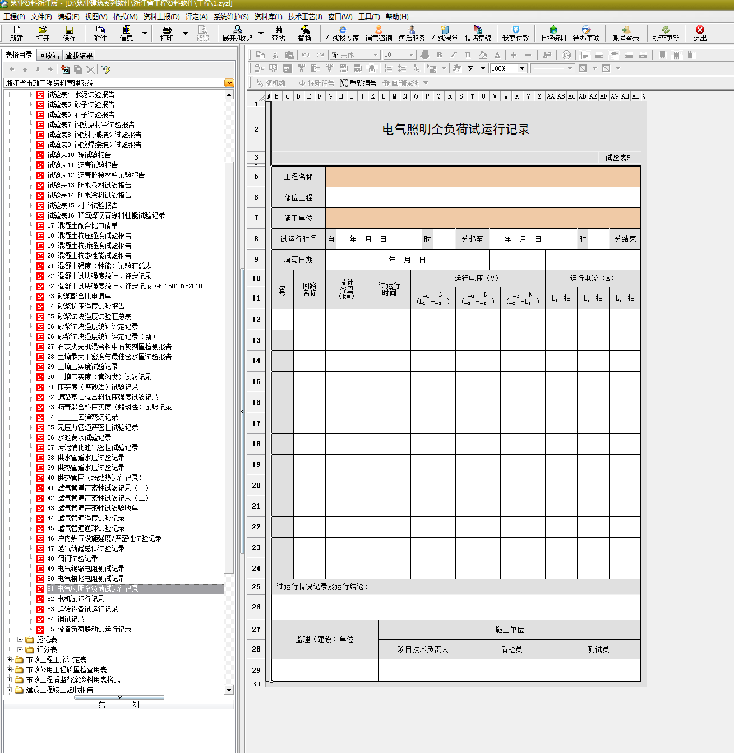The image size is (734, 753).
Task: Switch to the 回收站 tab
Action: 49,56
